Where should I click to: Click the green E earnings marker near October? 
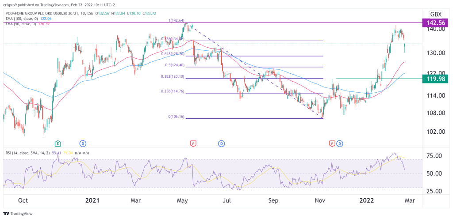[x=58, y=143]
